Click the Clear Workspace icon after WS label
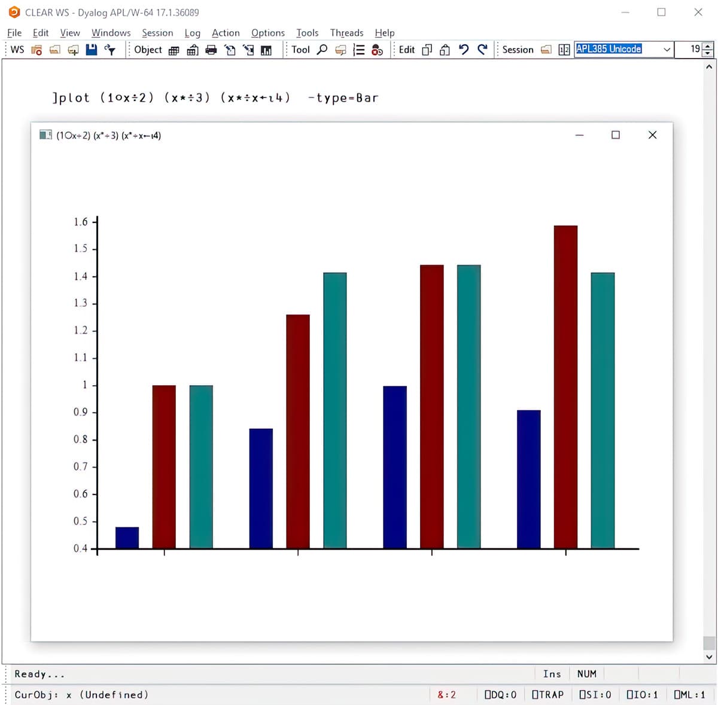Screen dimensions: 718x705 point(36,50)
